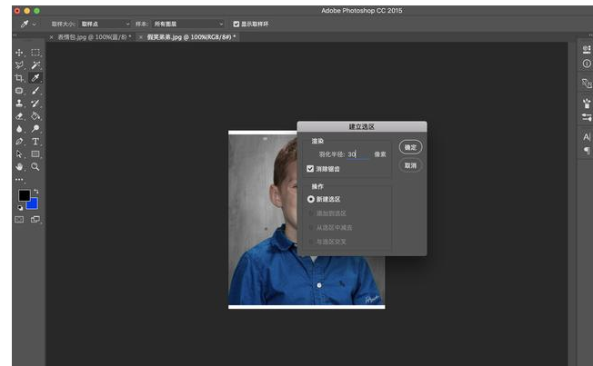Screen dimensions: 593x366
Task: Select the Pen tool
Action: click(x=20, y=142)
